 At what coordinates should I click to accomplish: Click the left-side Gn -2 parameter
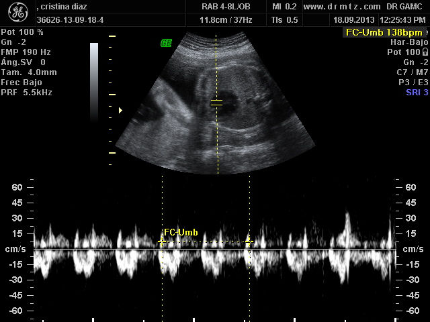pos(13,42)
